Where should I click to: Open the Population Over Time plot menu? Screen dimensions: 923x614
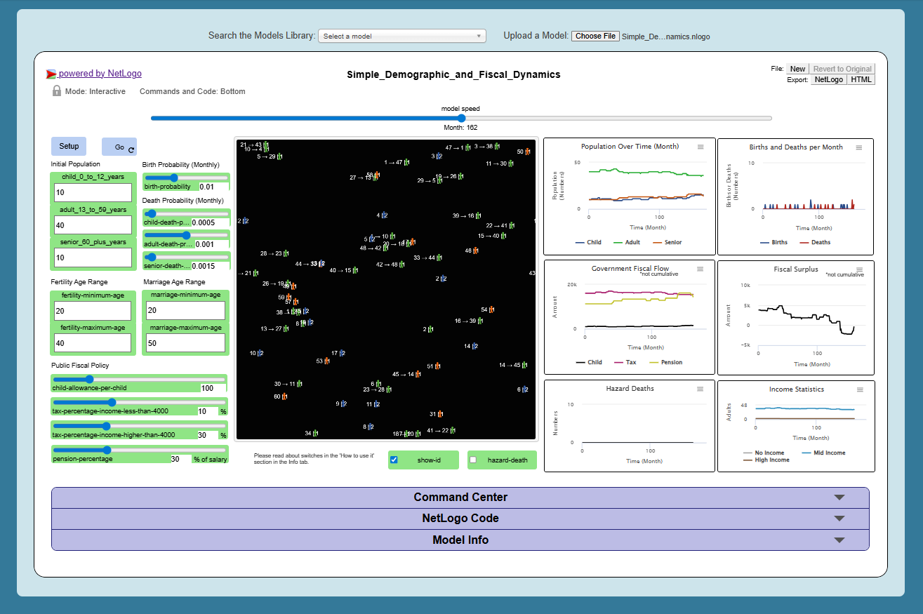tap(700, 147)
